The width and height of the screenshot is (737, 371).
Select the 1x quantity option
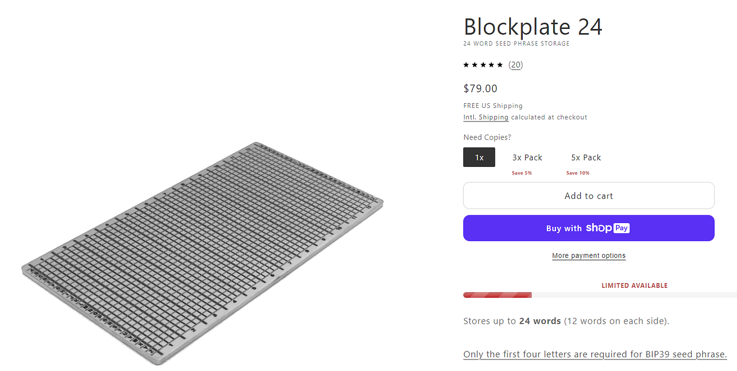479,157
